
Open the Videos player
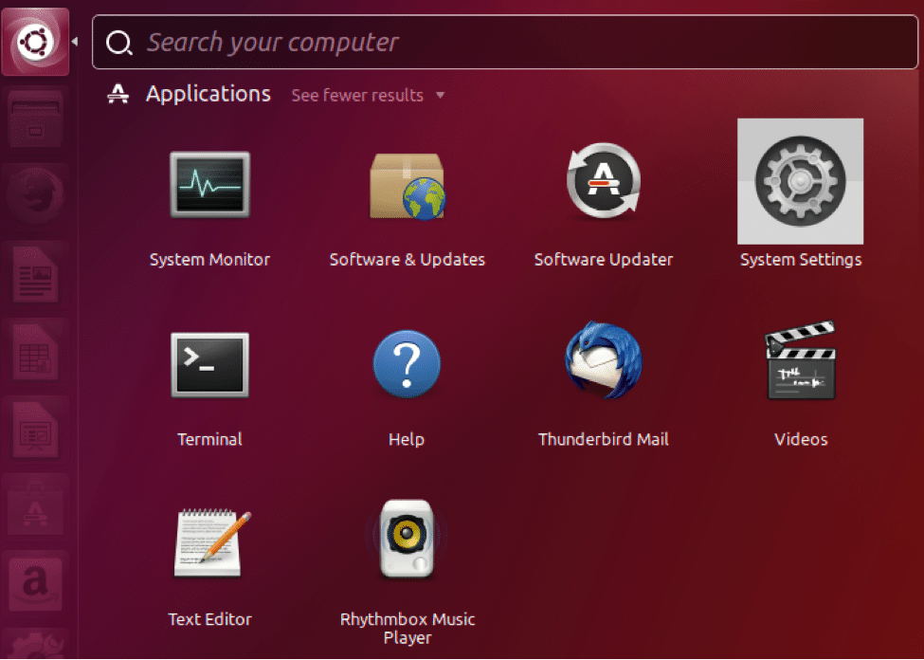[800, 359]
